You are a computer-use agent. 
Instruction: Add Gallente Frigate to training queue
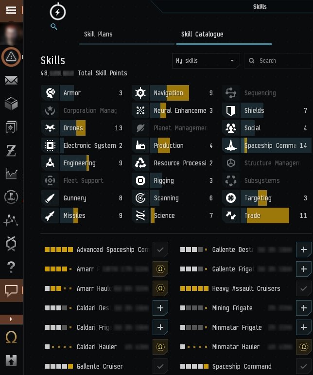click(303, 269)
